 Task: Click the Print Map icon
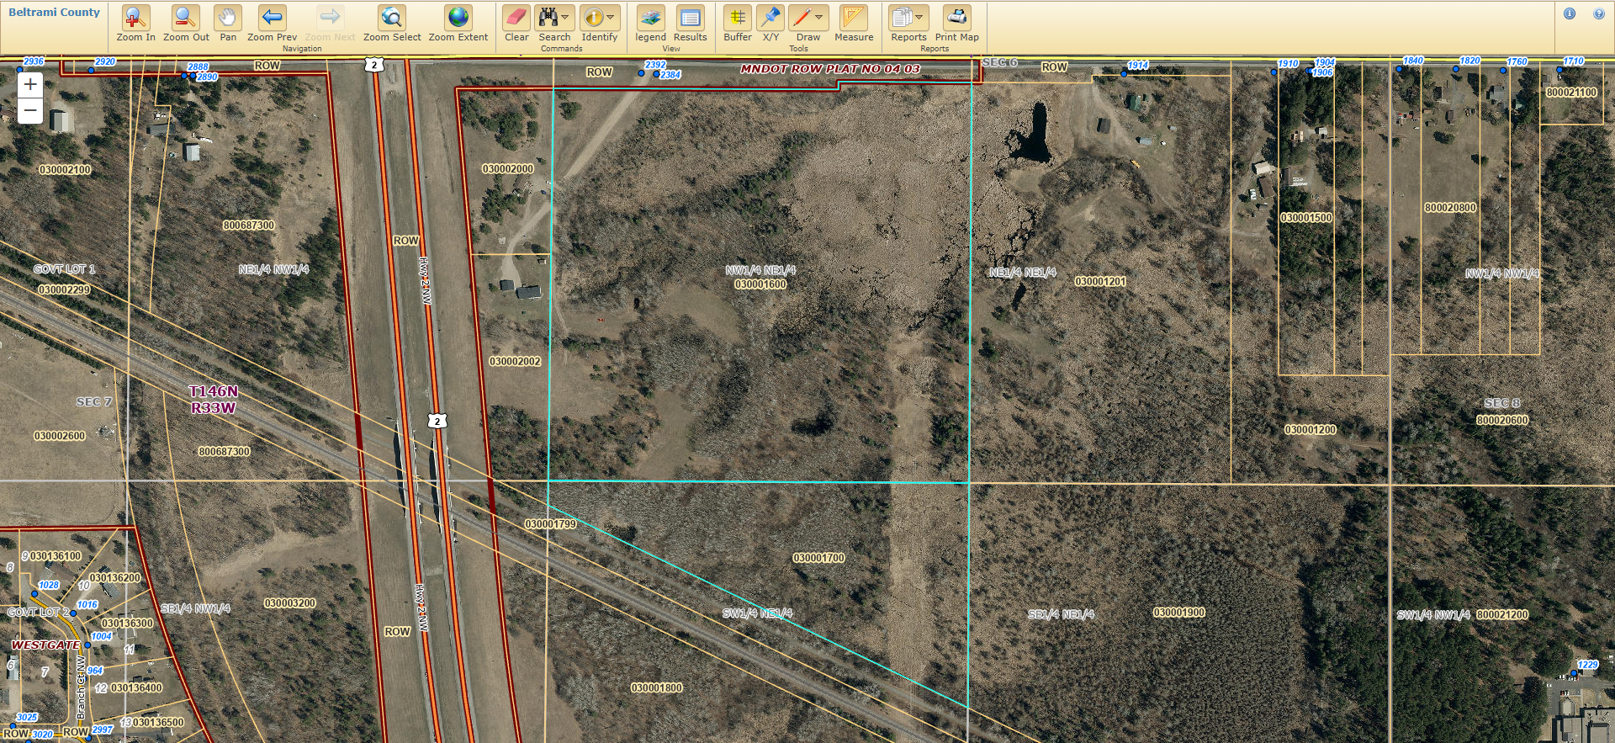click(956, 18)
